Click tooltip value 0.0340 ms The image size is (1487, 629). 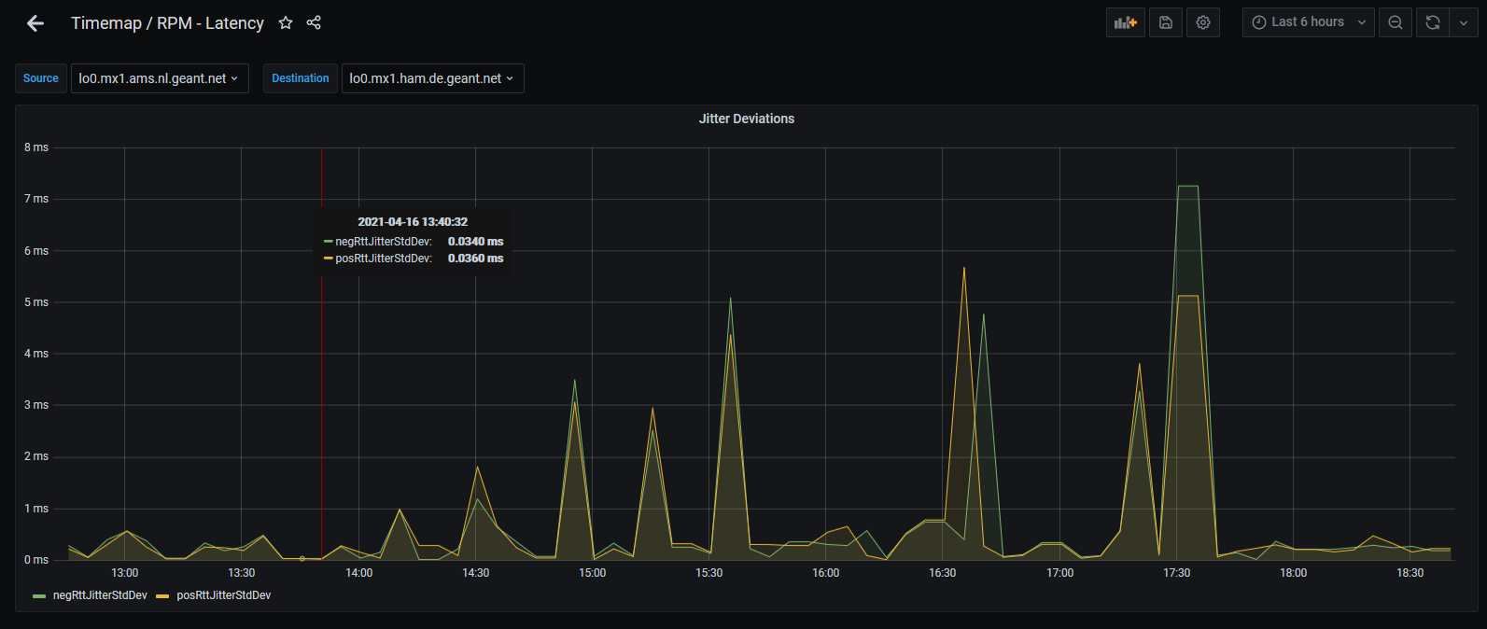point(475,242)
